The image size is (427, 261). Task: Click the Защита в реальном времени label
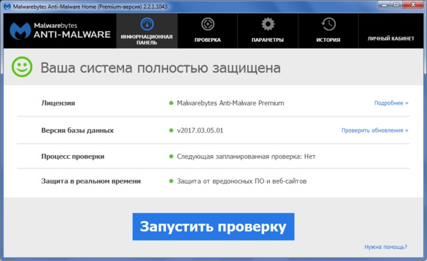pyautogui.click(x=91, y=181)
